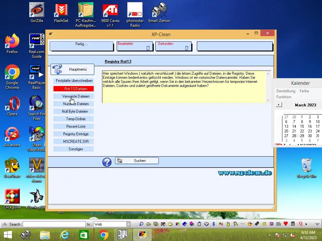Click down arrow of description text scrollbar
This screenshot has height=241, width=322.
point(268,100)
